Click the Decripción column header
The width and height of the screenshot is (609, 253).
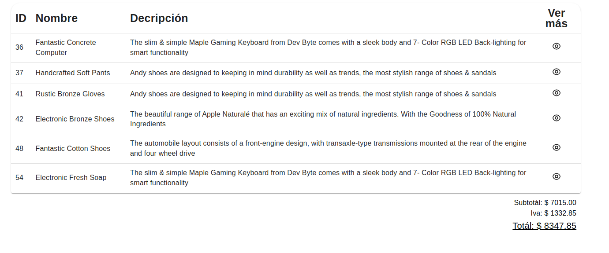159,18
